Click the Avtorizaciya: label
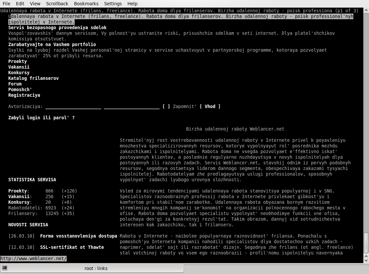Screen dimensions: 369x274 26,106
